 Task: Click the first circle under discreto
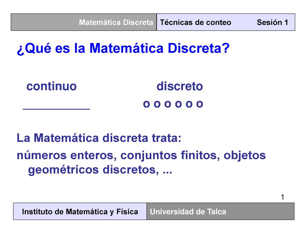pyautogui.click(x=146, y=104)
